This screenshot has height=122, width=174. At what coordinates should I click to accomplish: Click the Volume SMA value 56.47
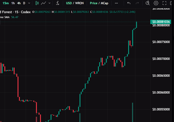[x=15, y=17]
